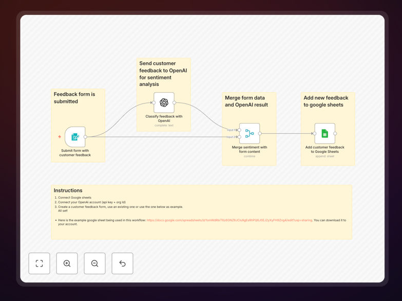Click 'Merge sentiment with form content' label
The image size is (402, 301).
(250, 149)
